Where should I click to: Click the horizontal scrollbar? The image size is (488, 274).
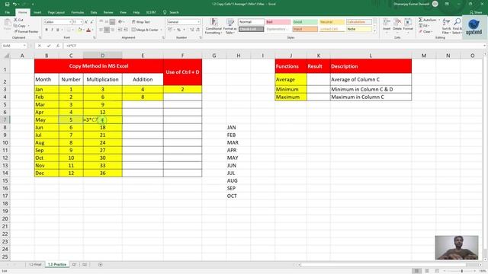[383, 265]
